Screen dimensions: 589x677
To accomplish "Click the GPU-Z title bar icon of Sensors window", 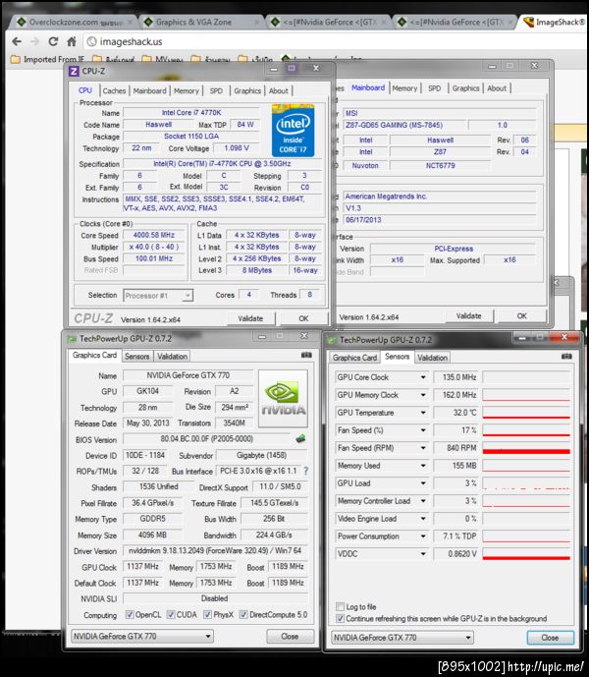I will pyautogui.click(x=332, y=340).
